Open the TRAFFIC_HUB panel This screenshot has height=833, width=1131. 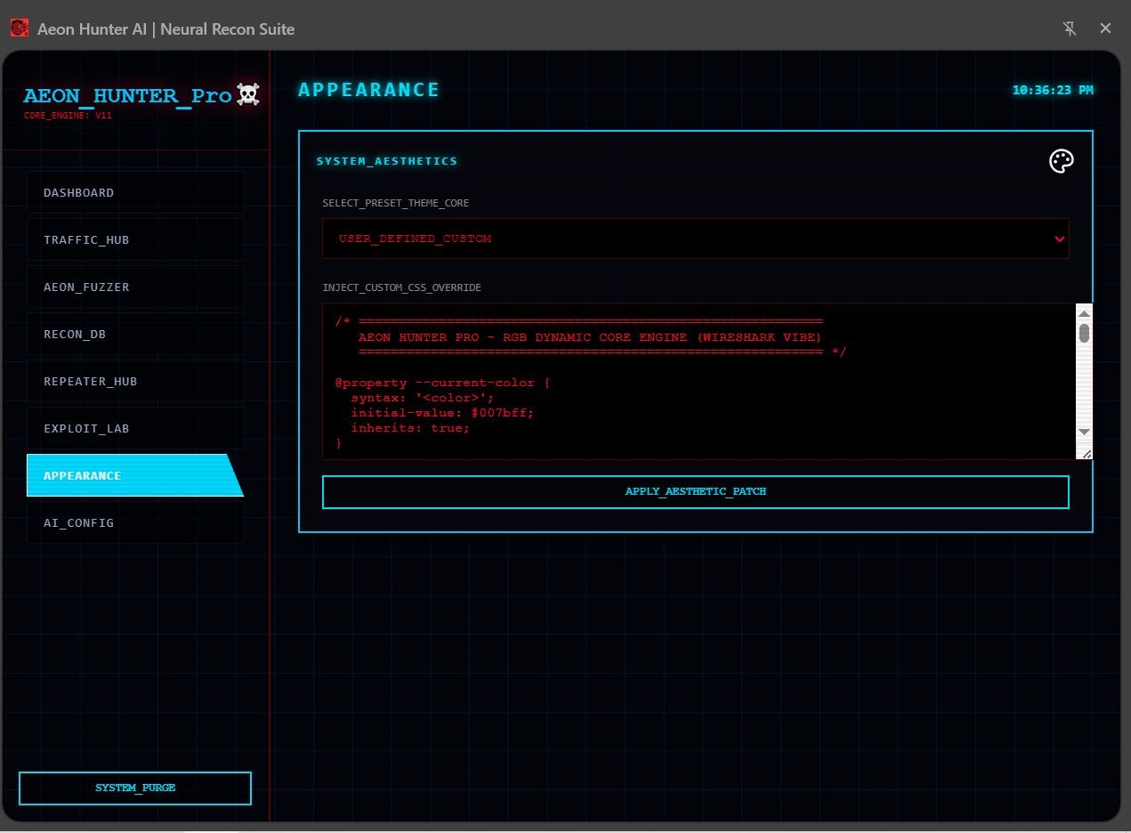tap(134, 239)
